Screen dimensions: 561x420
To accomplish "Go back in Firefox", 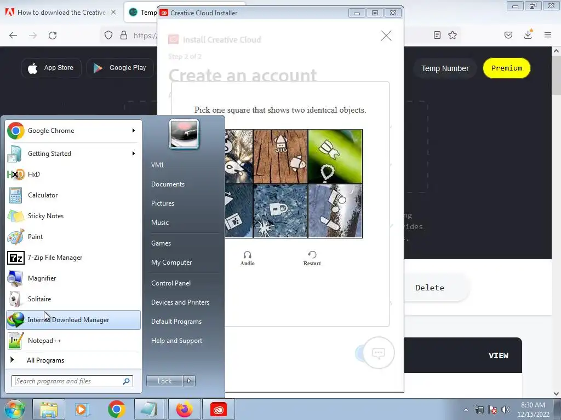I will tap(13, 35).
